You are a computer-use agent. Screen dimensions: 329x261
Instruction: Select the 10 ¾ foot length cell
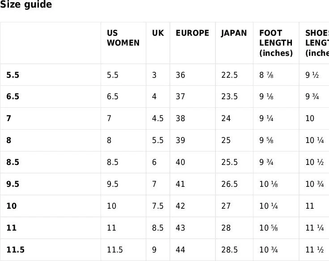pyautogui.click(x=269, y=250)
